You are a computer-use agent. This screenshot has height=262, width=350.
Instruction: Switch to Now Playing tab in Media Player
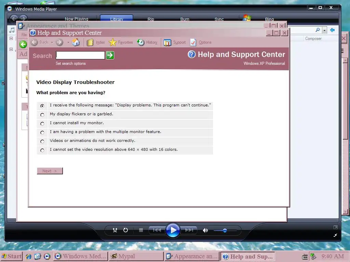tap(76, 19)
